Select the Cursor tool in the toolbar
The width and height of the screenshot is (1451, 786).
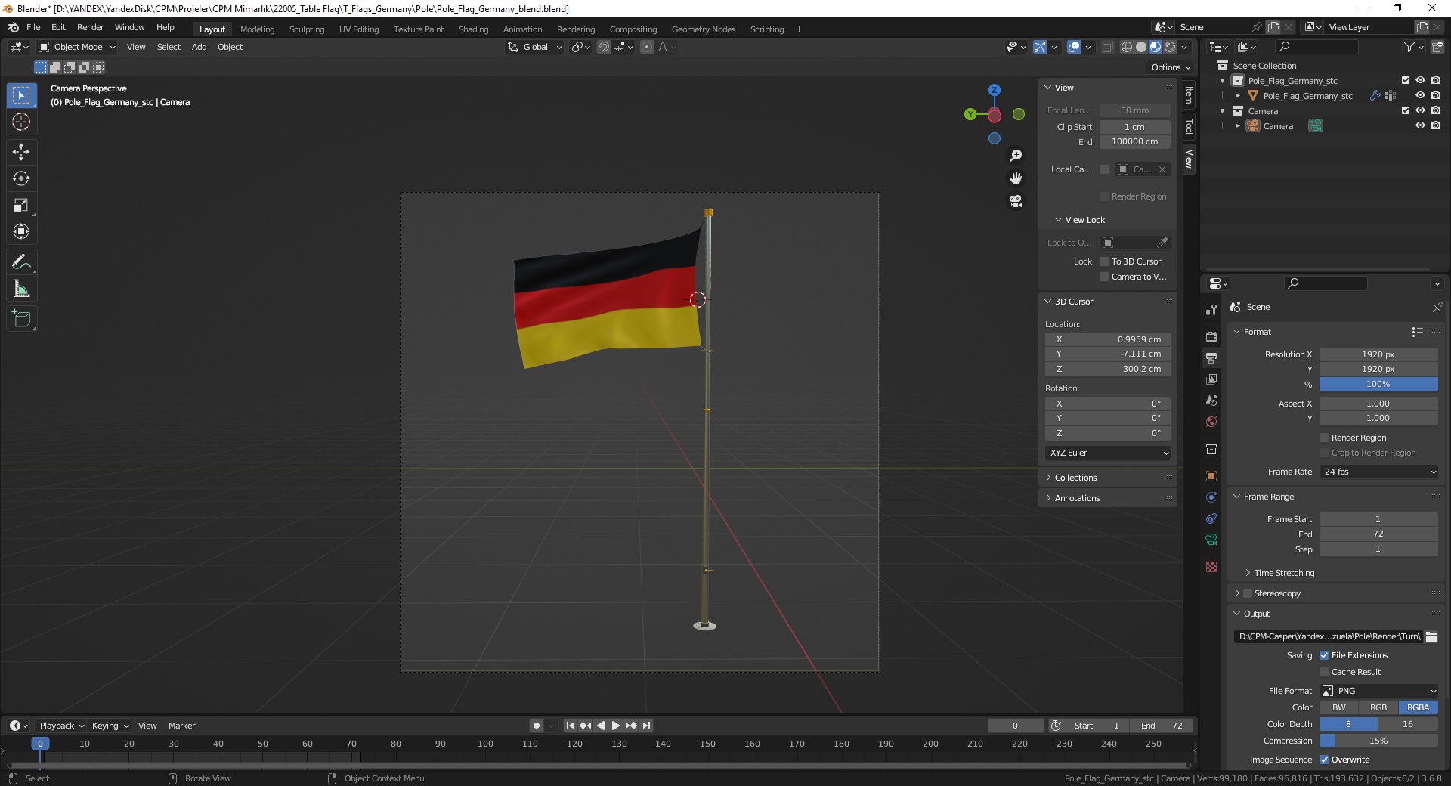21,122
